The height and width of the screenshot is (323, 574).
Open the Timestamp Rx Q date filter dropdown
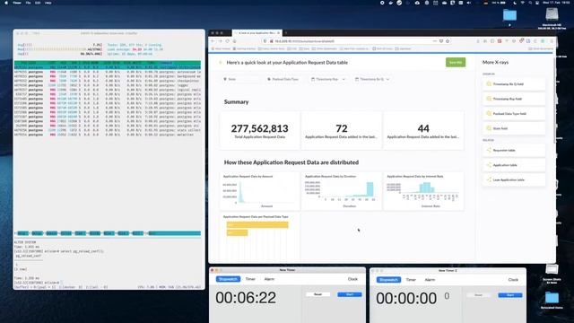point(372,79)
